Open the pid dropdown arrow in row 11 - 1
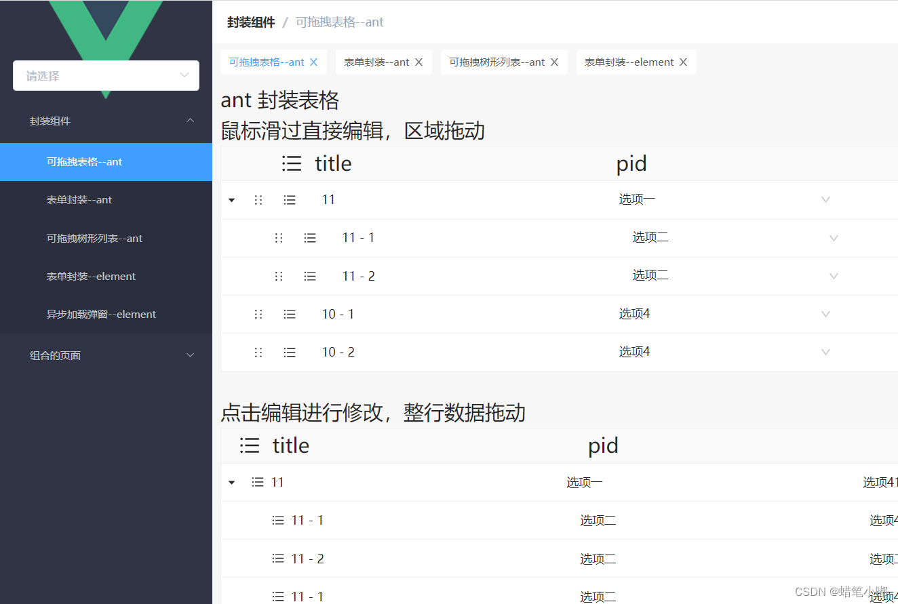The height and width of the screenshot is (604, 898). (834, 238)
